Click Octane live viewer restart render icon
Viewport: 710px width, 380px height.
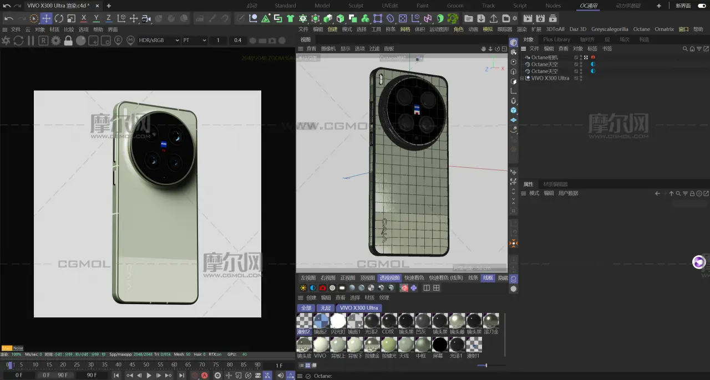[18, 40]
